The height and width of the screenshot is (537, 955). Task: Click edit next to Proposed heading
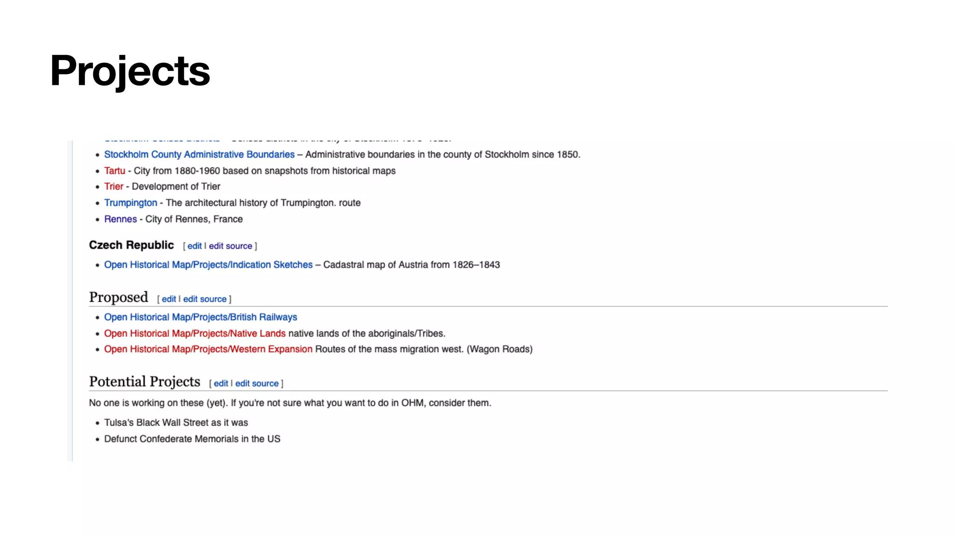click(169, 299)
